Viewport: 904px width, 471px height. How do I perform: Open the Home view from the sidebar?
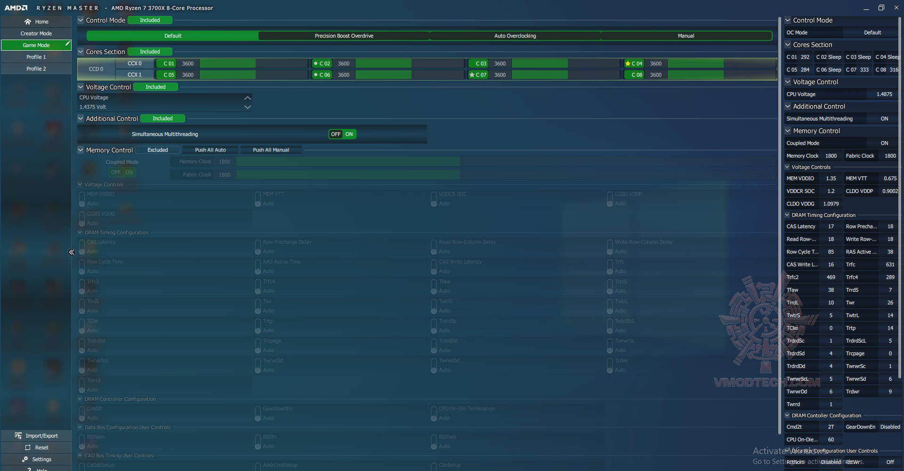pos(36,22)
